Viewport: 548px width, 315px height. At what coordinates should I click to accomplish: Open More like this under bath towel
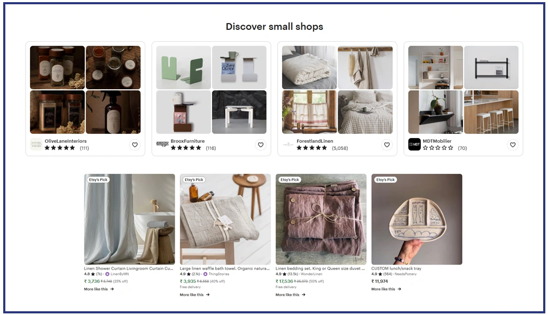pos(194,295)
